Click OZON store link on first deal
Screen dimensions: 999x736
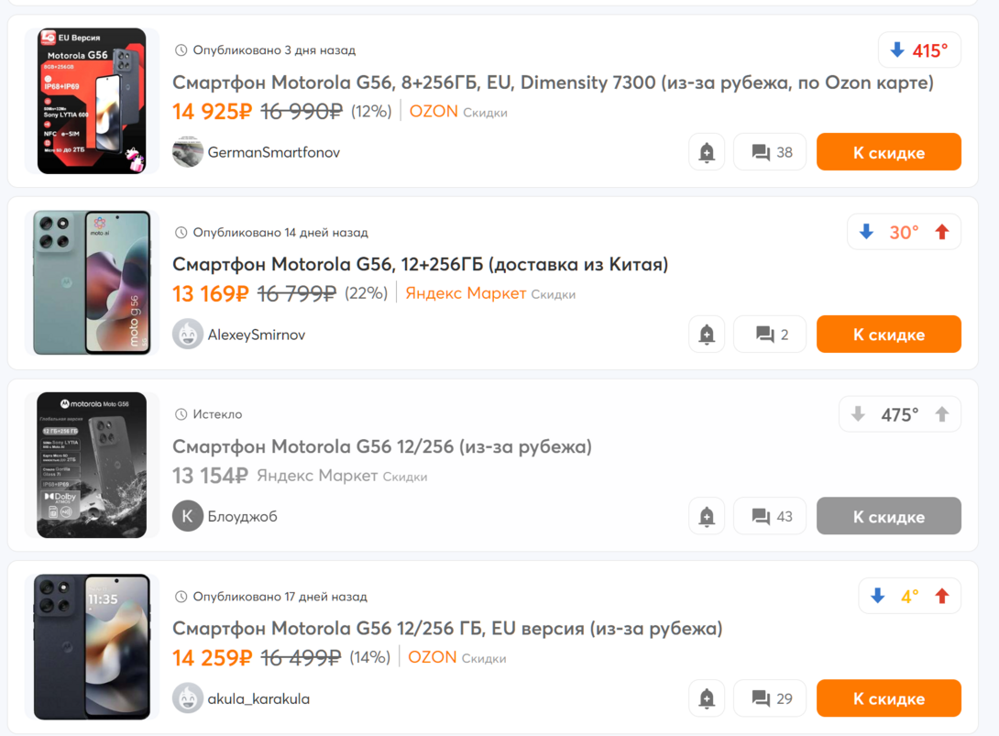point(434,112)
